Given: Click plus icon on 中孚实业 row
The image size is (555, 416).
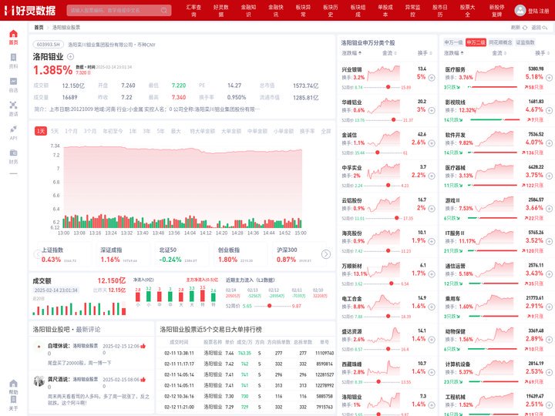Looking at the screenshot, I should coord(432,176).
